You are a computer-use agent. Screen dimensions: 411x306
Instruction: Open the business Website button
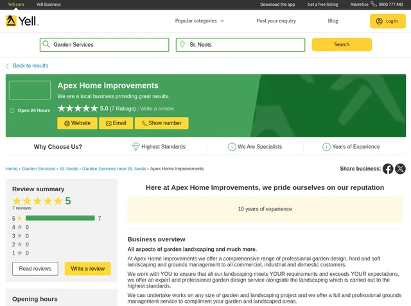pyautogui.click(x=77, y=123)
